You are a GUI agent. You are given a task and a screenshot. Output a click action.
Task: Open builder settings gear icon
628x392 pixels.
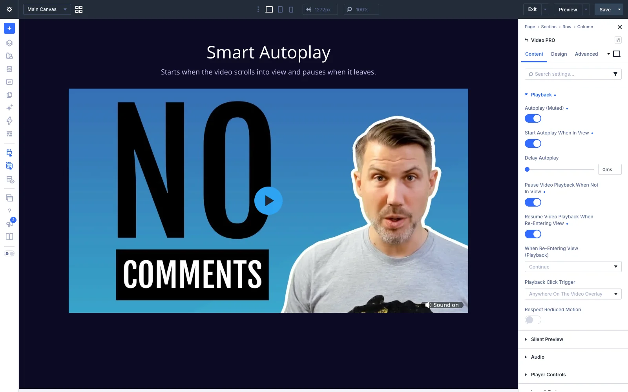tap(9, 9)
